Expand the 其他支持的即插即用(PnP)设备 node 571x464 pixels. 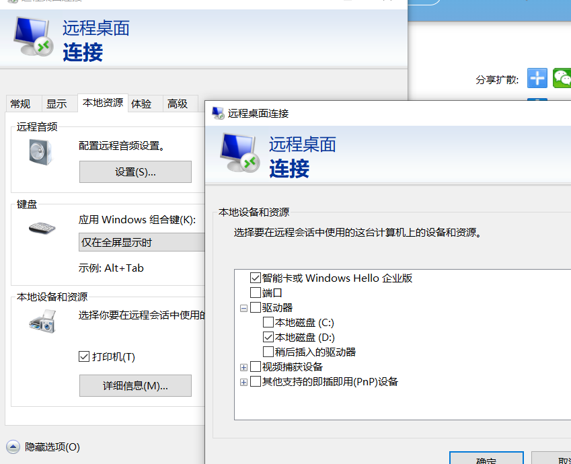click(x=243, y=383)
